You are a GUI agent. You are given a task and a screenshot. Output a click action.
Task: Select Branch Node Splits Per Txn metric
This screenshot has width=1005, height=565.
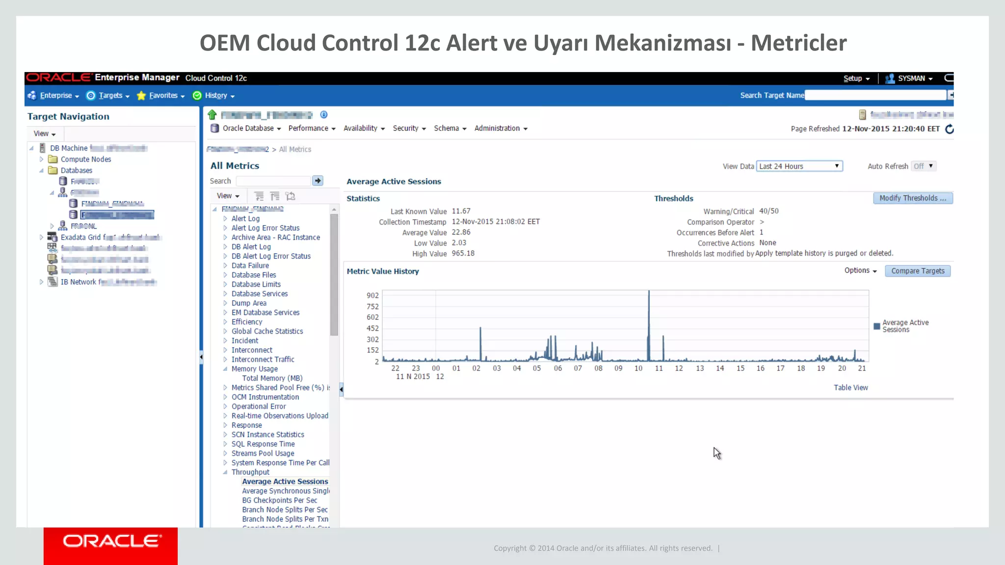(285, 519)
